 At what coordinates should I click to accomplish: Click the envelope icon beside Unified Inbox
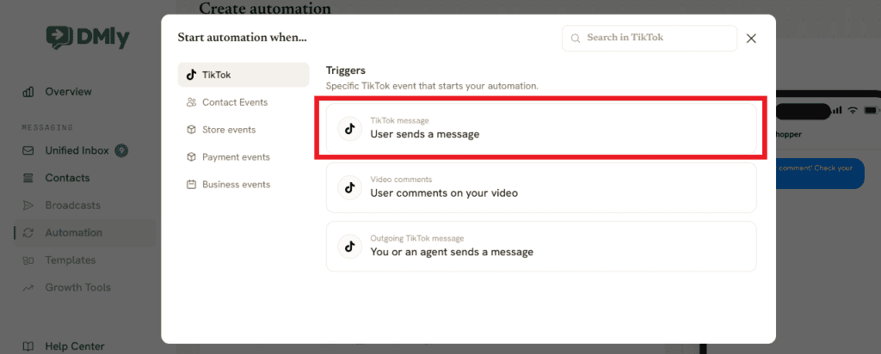(28, 150)
